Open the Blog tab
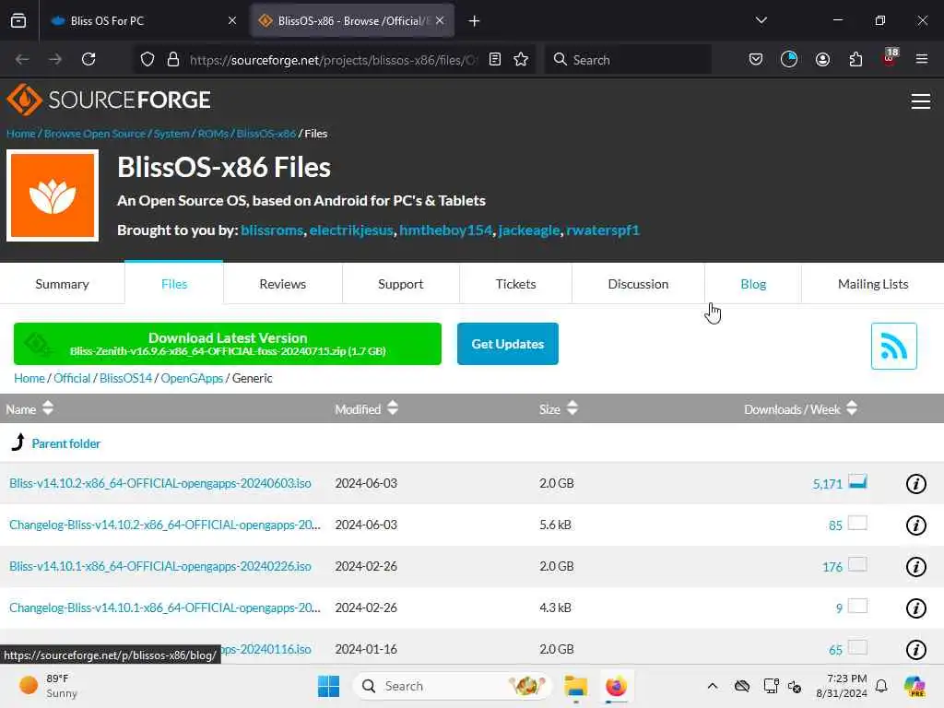This screenshot has height=708, width=944. [x=753, y=284]
